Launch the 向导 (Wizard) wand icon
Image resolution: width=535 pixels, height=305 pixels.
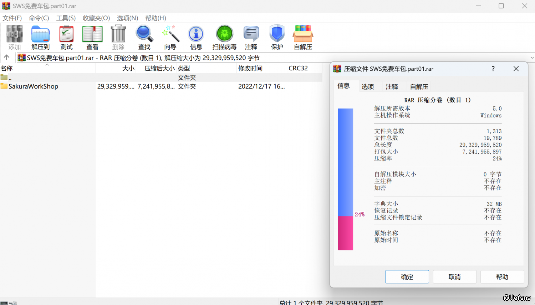click(170, 37)
